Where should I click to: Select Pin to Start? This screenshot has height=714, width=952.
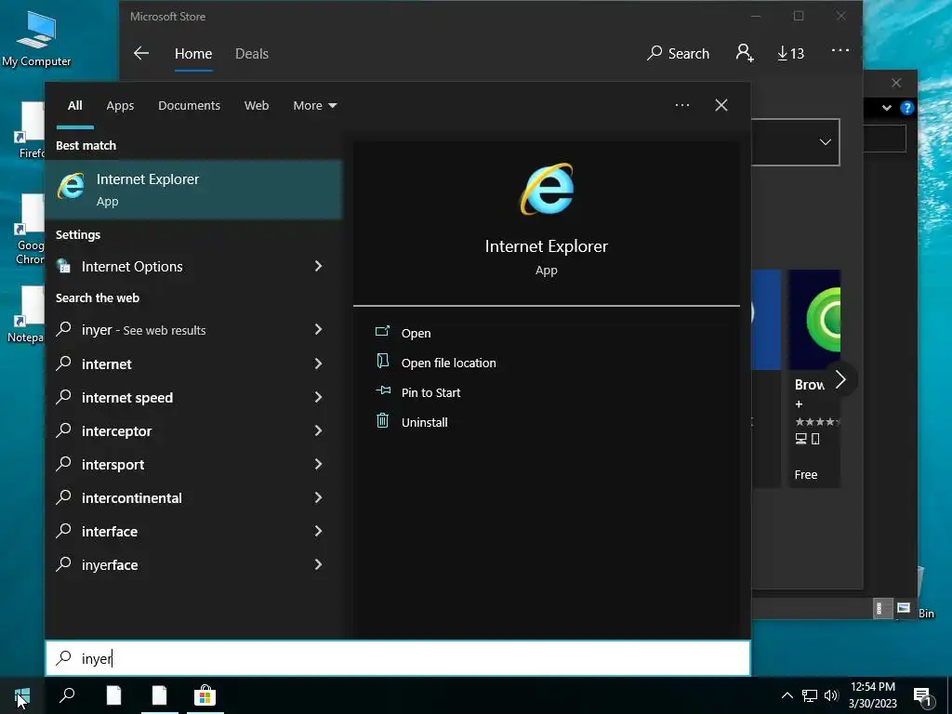[430, 392]
